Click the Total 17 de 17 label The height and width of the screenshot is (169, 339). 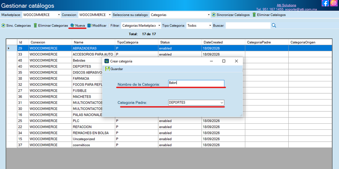click(142, 34)
